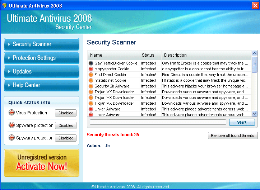
Task: Select the hitstats.net Cookie entry
Action: (170, 80)
